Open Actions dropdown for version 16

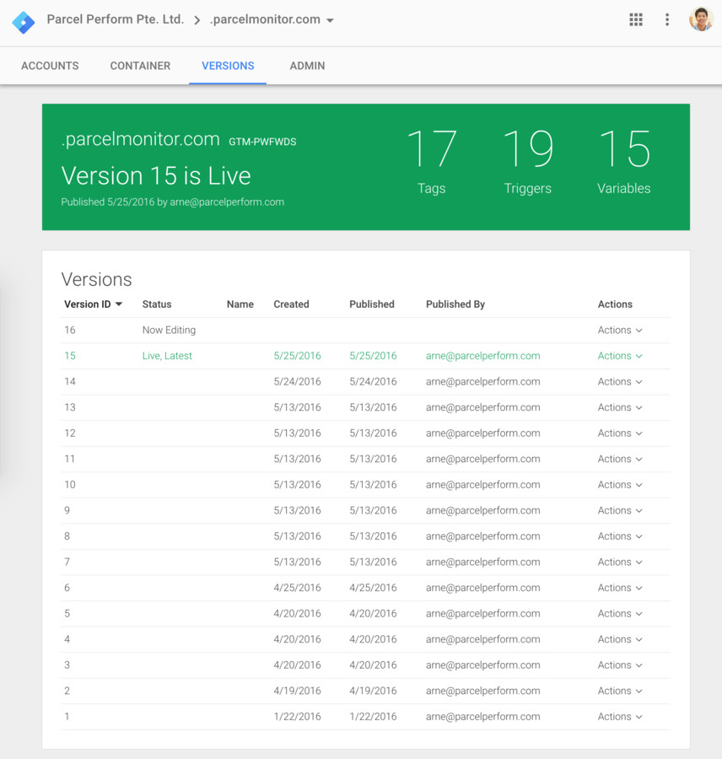coord(620,330)
